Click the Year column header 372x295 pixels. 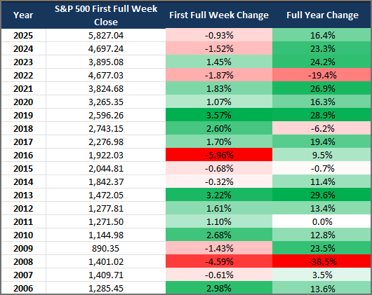(x=23, y=15)
